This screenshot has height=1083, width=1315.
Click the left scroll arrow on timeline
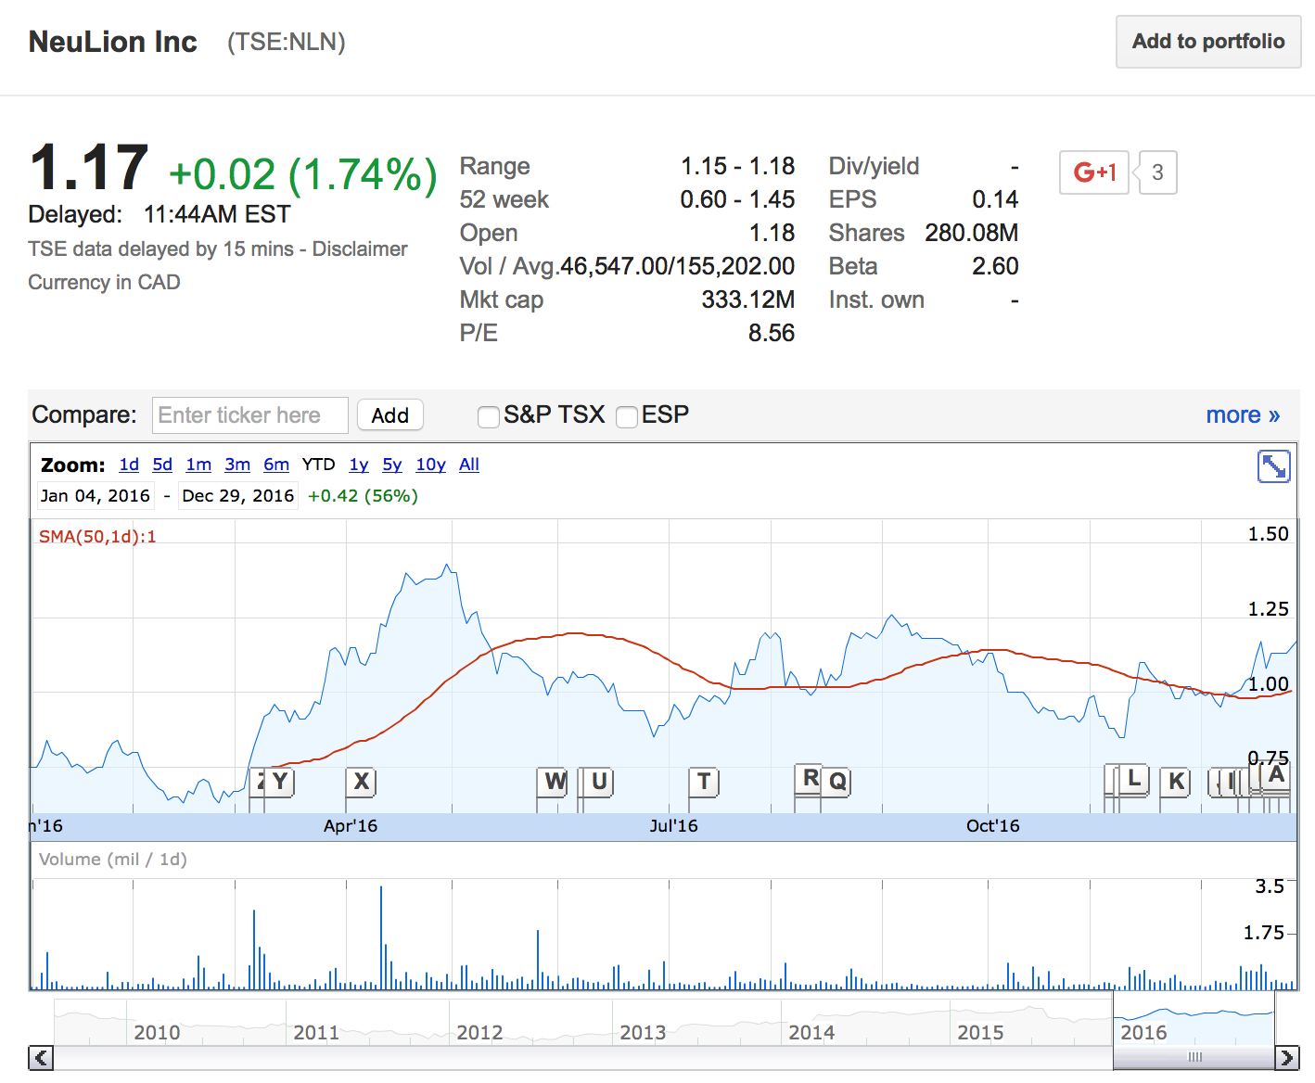pos(41,1057)
